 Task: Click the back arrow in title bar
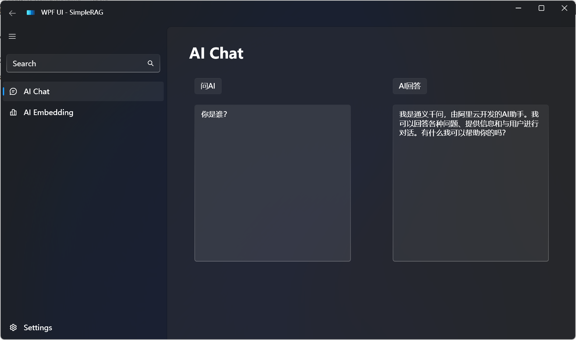13,13
